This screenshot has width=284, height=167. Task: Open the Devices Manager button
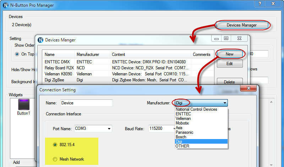coord(242,25)
